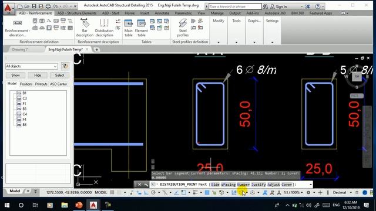Choose the sPacing command option
The height and width of the screenshot is (211, 376).
[x=229, y=185]
